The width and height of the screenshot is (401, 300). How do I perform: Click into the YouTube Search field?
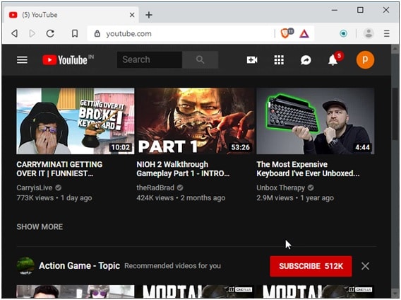point(150,59)
